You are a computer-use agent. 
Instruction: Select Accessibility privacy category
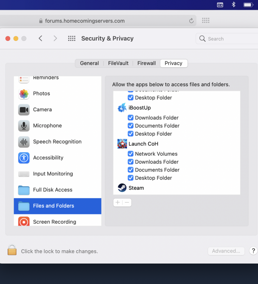coord(48,158)
